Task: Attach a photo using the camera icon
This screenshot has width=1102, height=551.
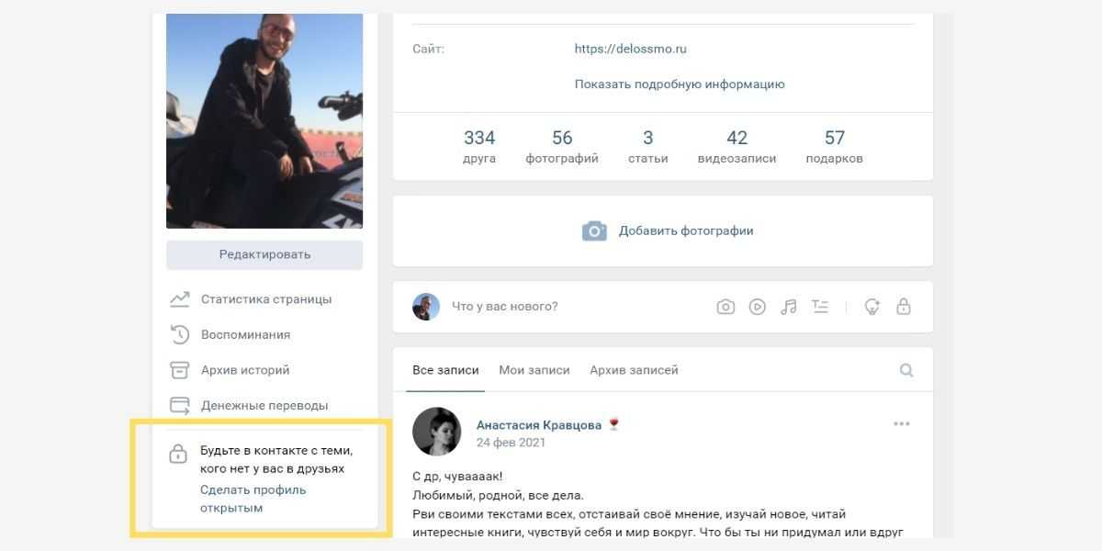Action: (x=725, y=307)
